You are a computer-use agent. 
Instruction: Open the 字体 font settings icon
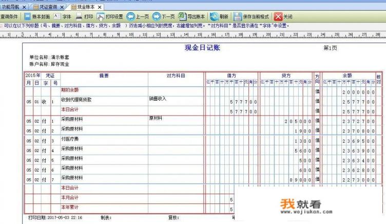click(57, 16)
